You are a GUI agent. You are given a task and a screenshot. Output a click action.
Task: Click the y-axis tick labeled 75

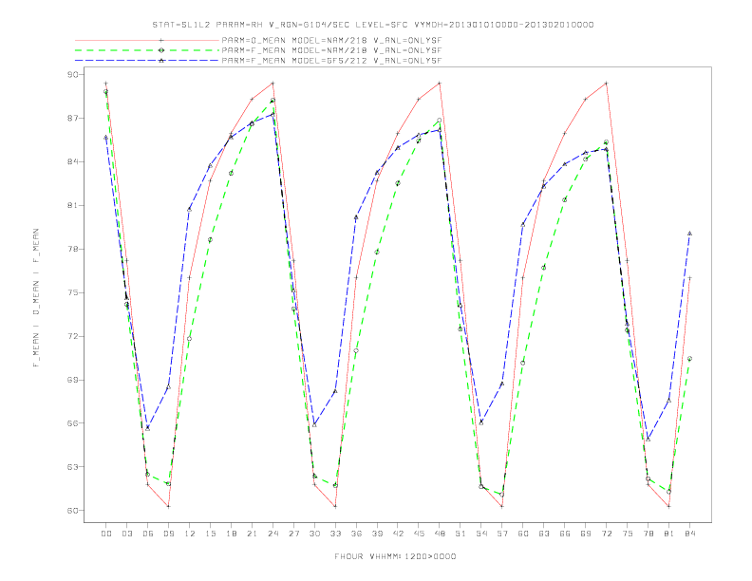click(73, 292)
